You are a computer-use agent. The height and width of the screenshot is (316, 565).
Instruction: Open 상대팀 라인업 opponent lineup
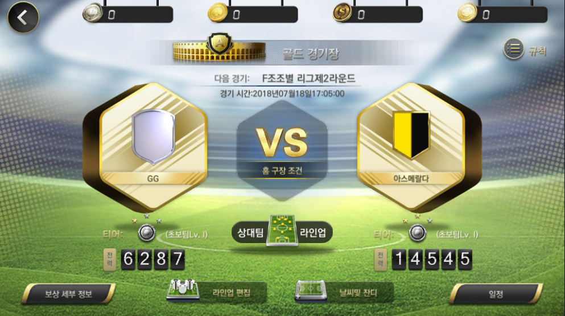tap(282, 232)
